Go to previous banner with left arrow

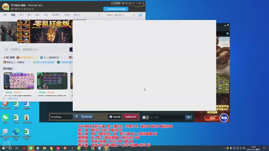[x=7, y=32]
